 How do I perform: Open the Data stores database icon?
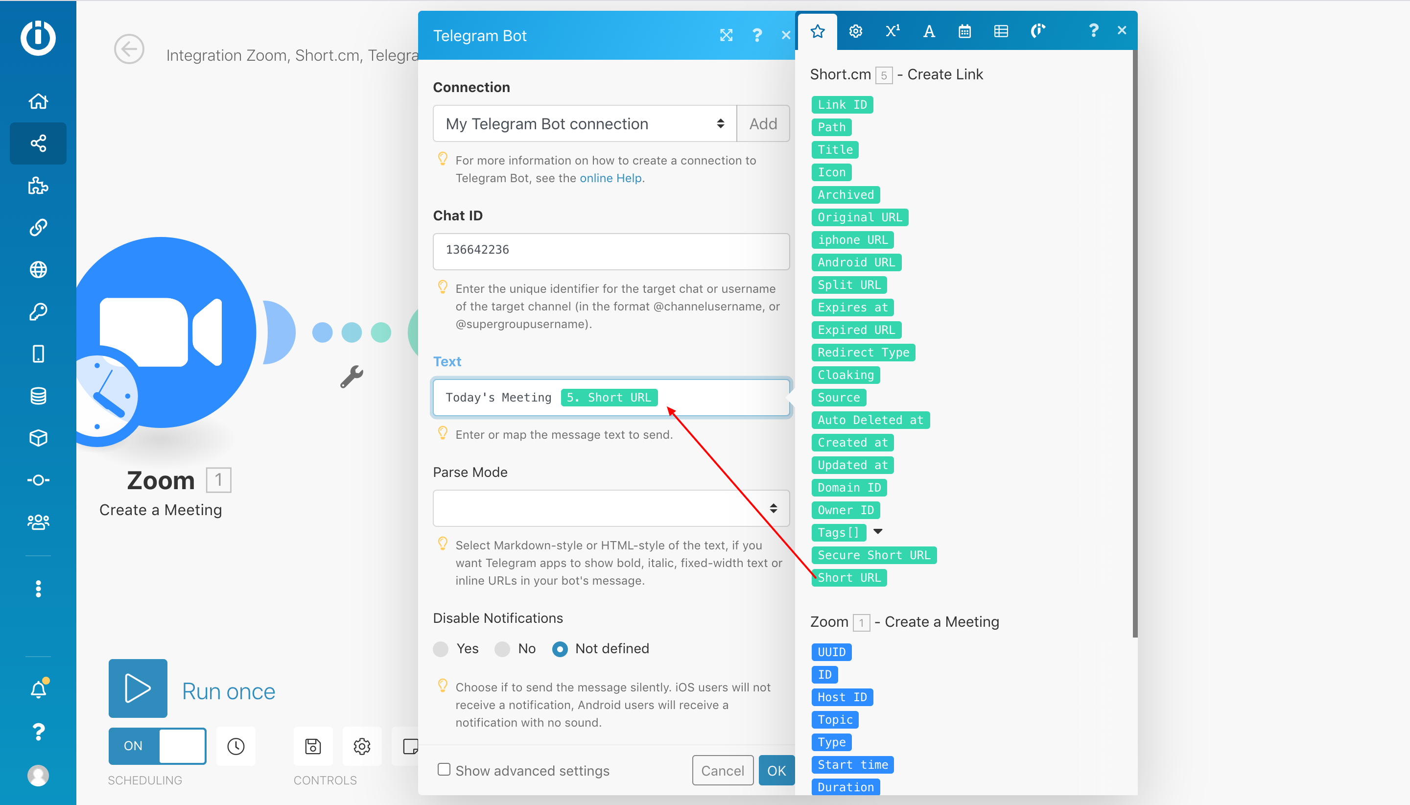pos(38,396)
